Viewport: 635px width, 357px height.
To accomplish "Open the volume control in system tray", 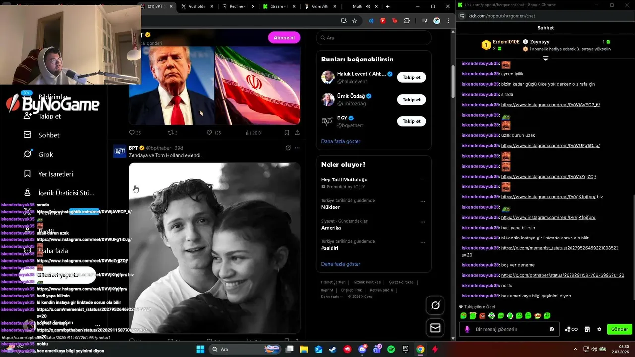I will 595,349.
